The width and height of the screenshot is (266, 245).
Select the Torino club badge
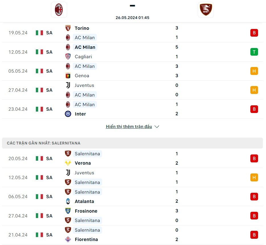68,28
